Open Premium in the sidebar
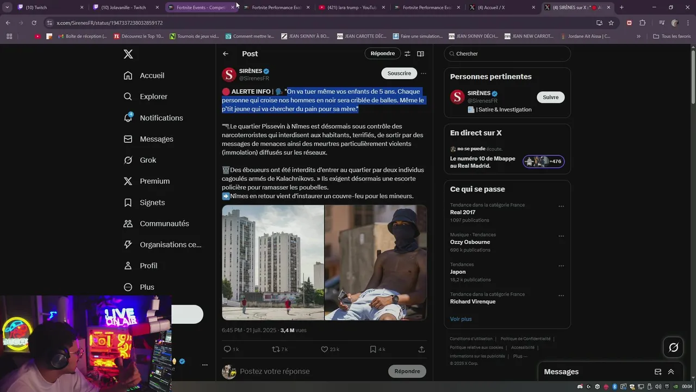The height and width of the screenshot is (392, 696). click(x=146, y=181)
